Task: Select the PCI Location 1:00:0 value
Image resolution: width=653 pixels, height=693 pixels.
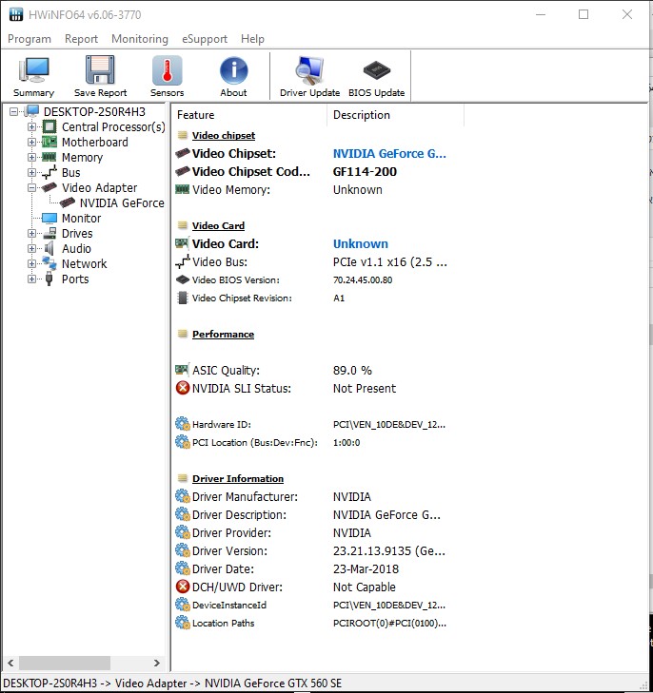Action: (x=346, y=442)
